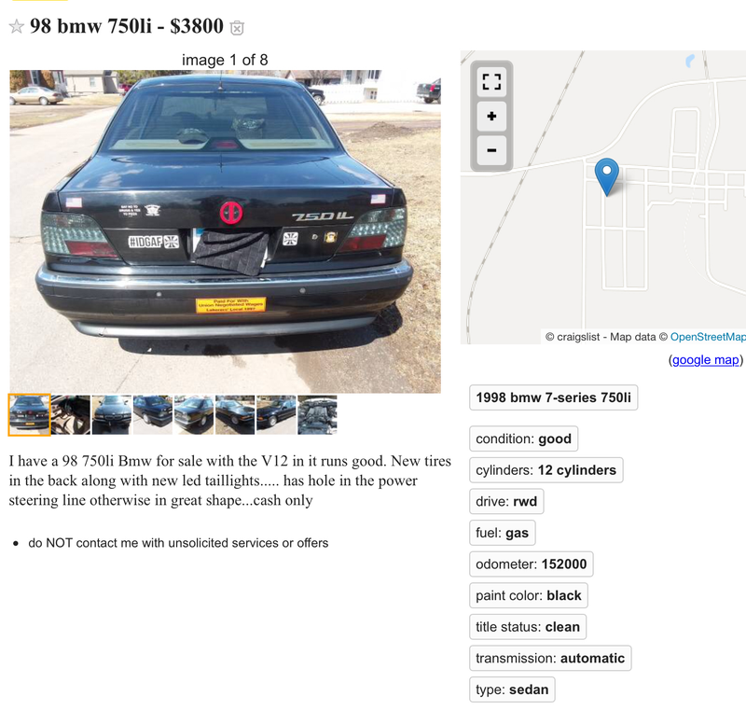The image size is (746, 724).
Task: Select the first thumbnail of car rear
Action: tap(29, 414)
